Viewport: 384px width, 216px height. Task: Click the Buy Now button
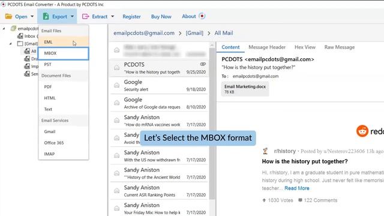point(161,16)
